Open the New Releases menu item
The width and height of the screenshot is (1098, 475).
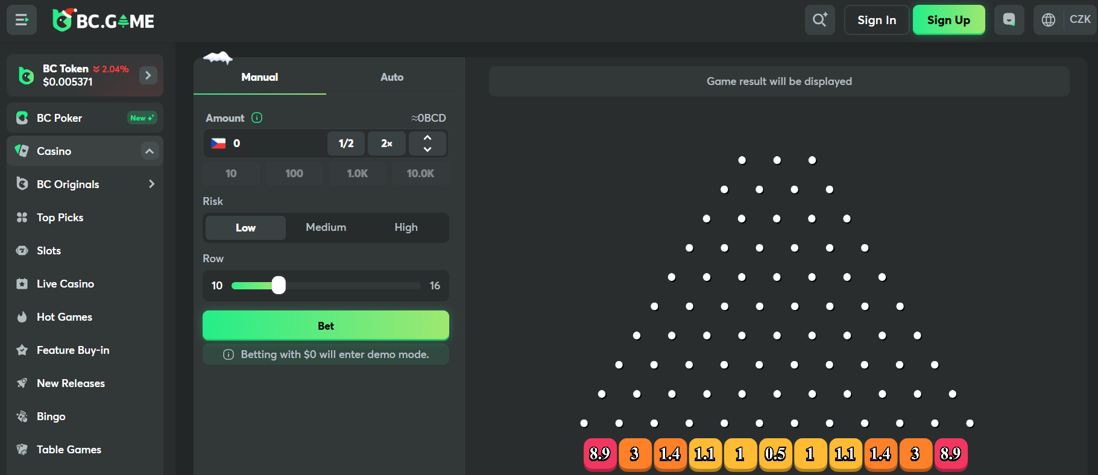(85, 383)
